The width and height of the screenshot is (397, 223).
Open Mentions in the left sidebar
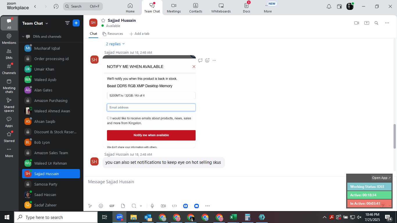point(9,39)
